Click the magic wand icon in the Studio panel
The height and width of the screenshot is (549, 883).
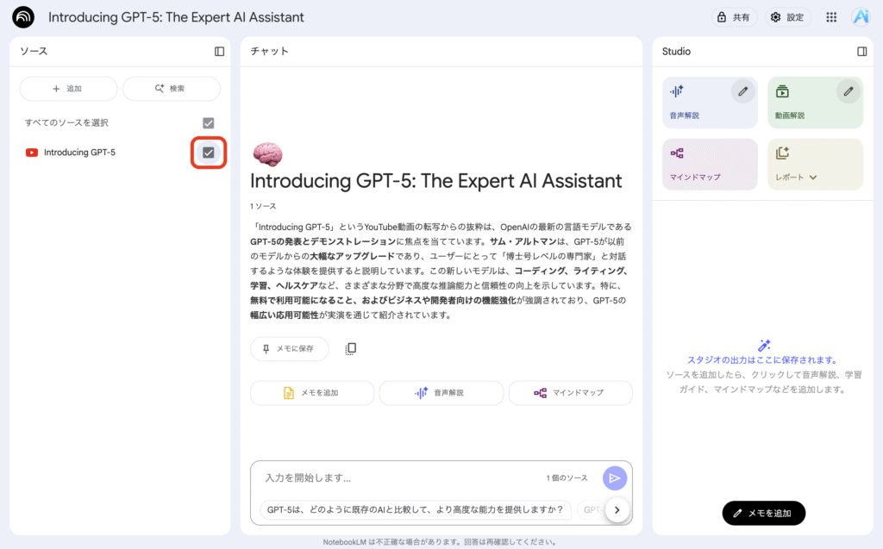764,345
